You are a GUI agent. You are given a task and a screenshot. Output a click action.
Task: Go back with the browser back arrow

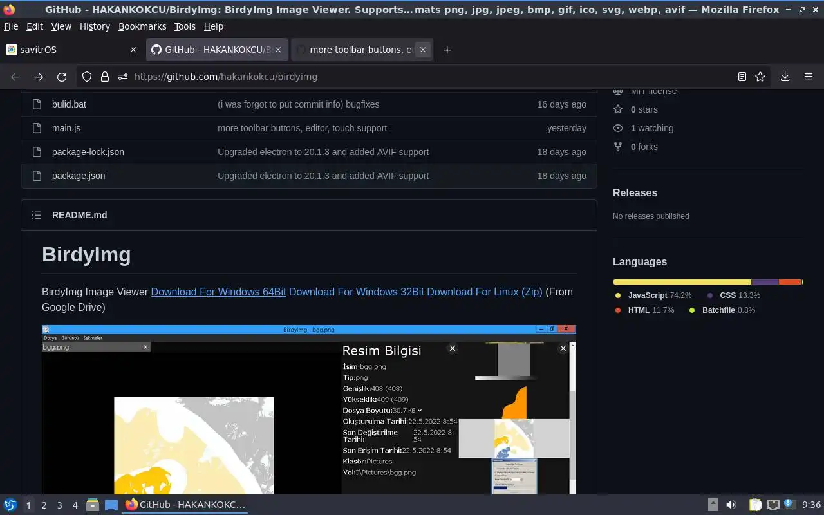click(15, 77)
